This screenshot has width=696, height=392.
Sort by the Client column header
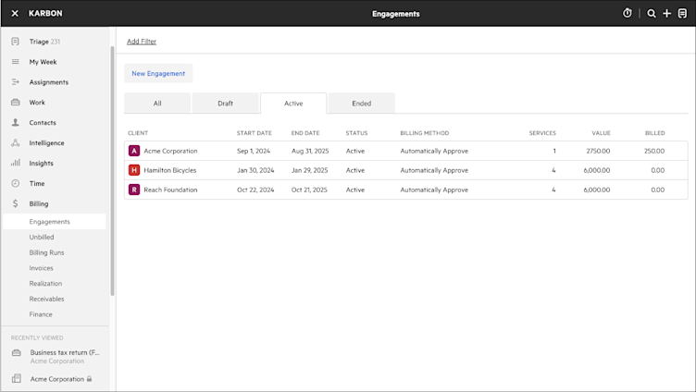click(x=138, y=133)
